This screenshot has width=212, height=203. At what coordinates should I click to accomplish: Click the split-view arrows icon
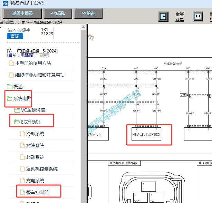pos(198,17)
